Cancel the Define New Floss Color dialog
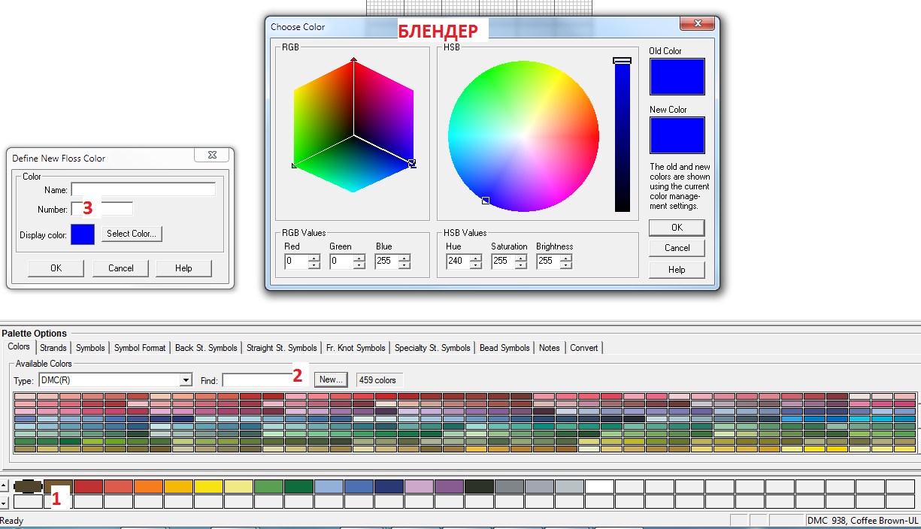 tap(120, 268)
